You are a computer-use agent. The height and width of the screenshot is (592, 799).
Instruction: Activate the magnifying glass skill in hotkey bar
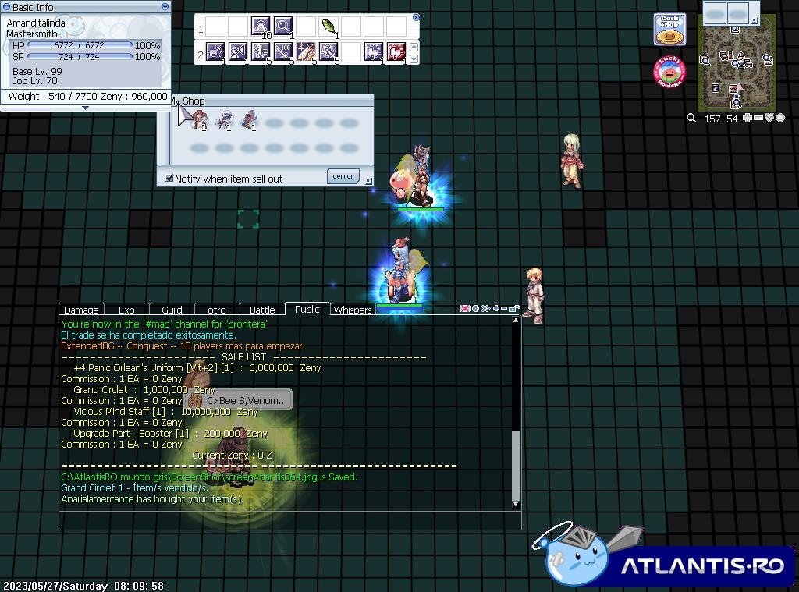coord(283,27)
